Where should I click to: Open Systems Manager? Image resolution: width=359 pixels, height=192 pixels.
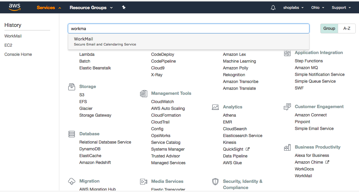click(168, 149)
